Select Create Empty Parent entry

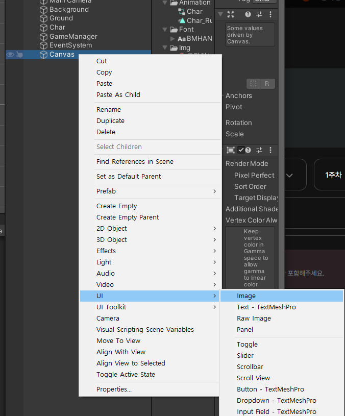pyautogui.click(x=151, y=217)
